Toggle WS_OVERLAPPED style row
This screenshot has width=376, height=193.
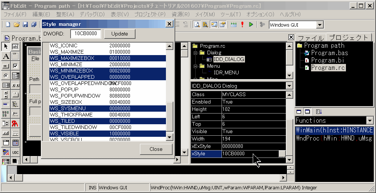(x=107, y=77)
